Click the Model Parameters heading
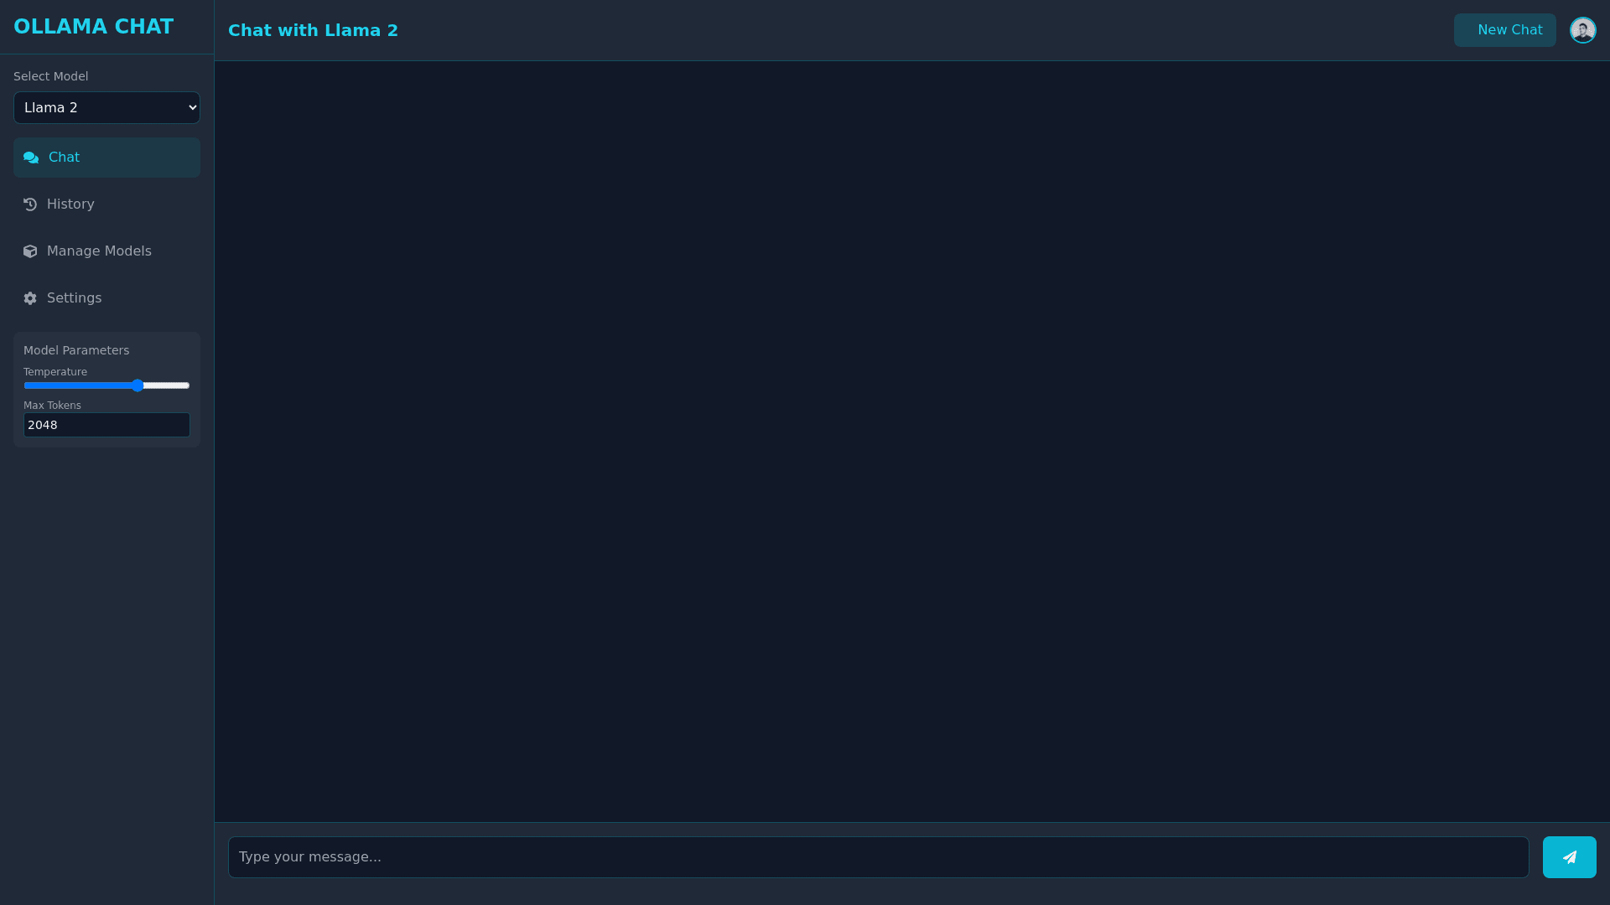The image size is (1610, 905). tap(76, 350)
